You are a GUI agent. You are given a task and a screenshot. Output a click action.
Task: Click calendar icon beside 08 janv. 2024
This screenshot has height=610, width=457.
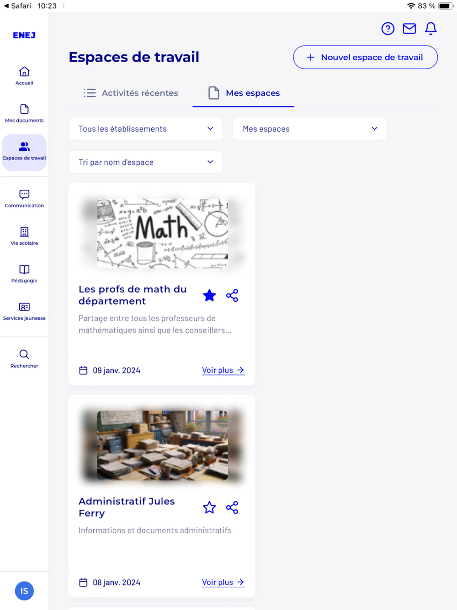(x=83, y=583)
